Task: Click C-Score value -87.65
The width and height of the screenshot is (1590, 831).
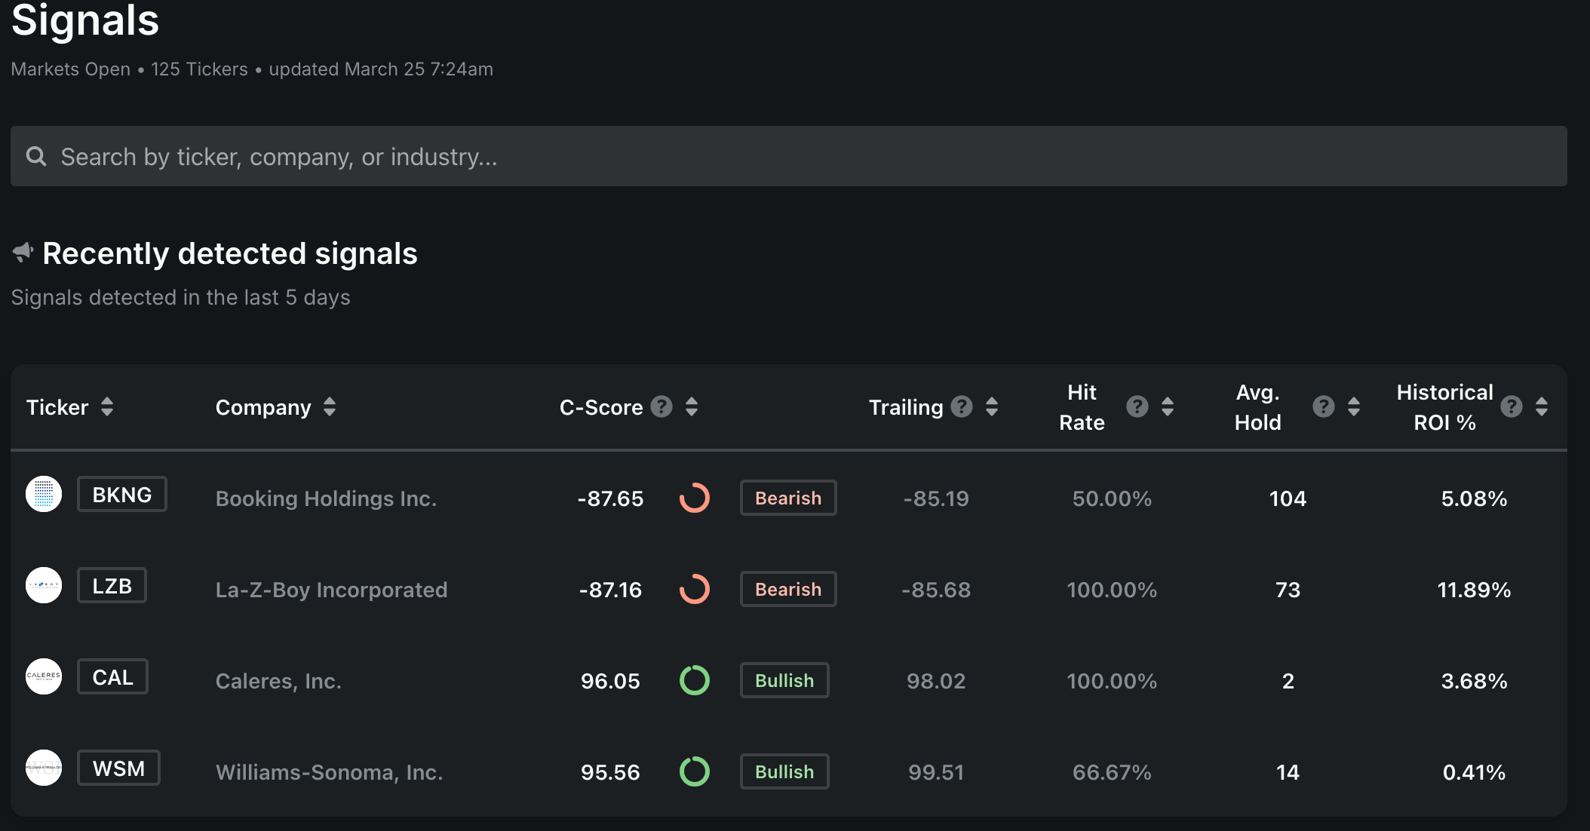Action: click(610, 498)
